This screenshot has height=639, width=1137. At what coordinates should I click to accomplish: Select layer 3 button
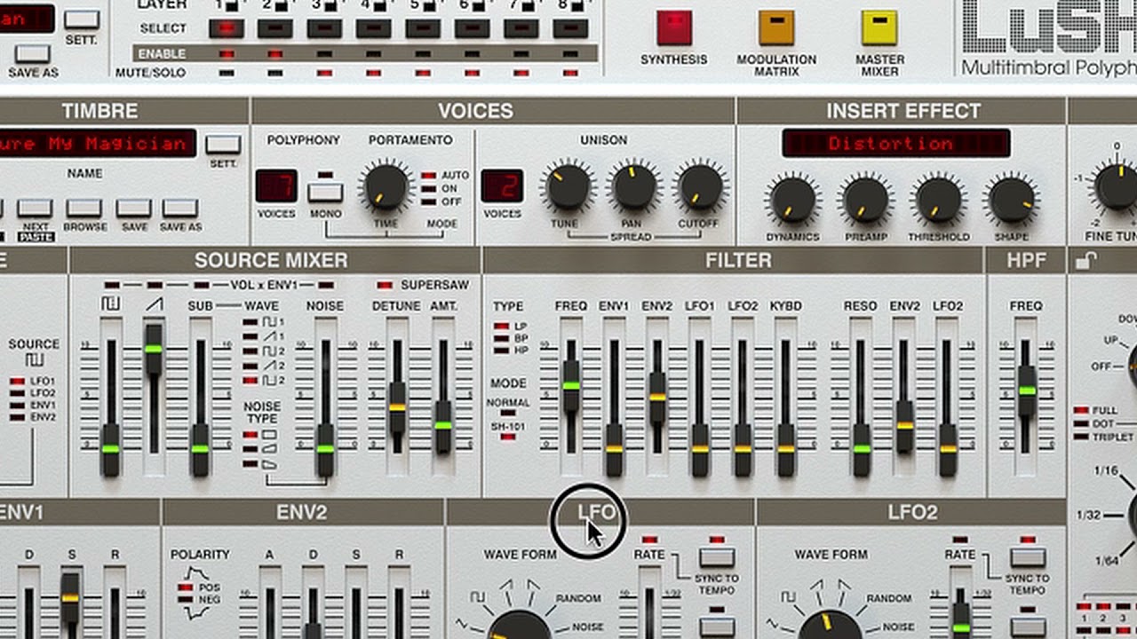coord(324,28)
